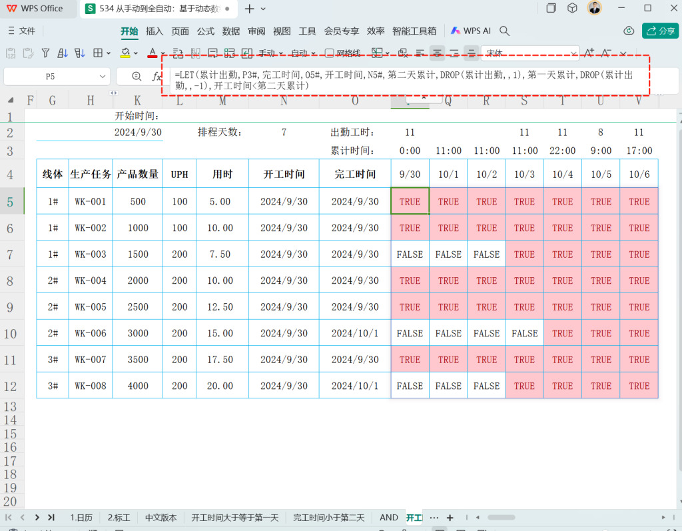Click the grayed column split icon
This screenshot has height=531, width=682.
195,53
